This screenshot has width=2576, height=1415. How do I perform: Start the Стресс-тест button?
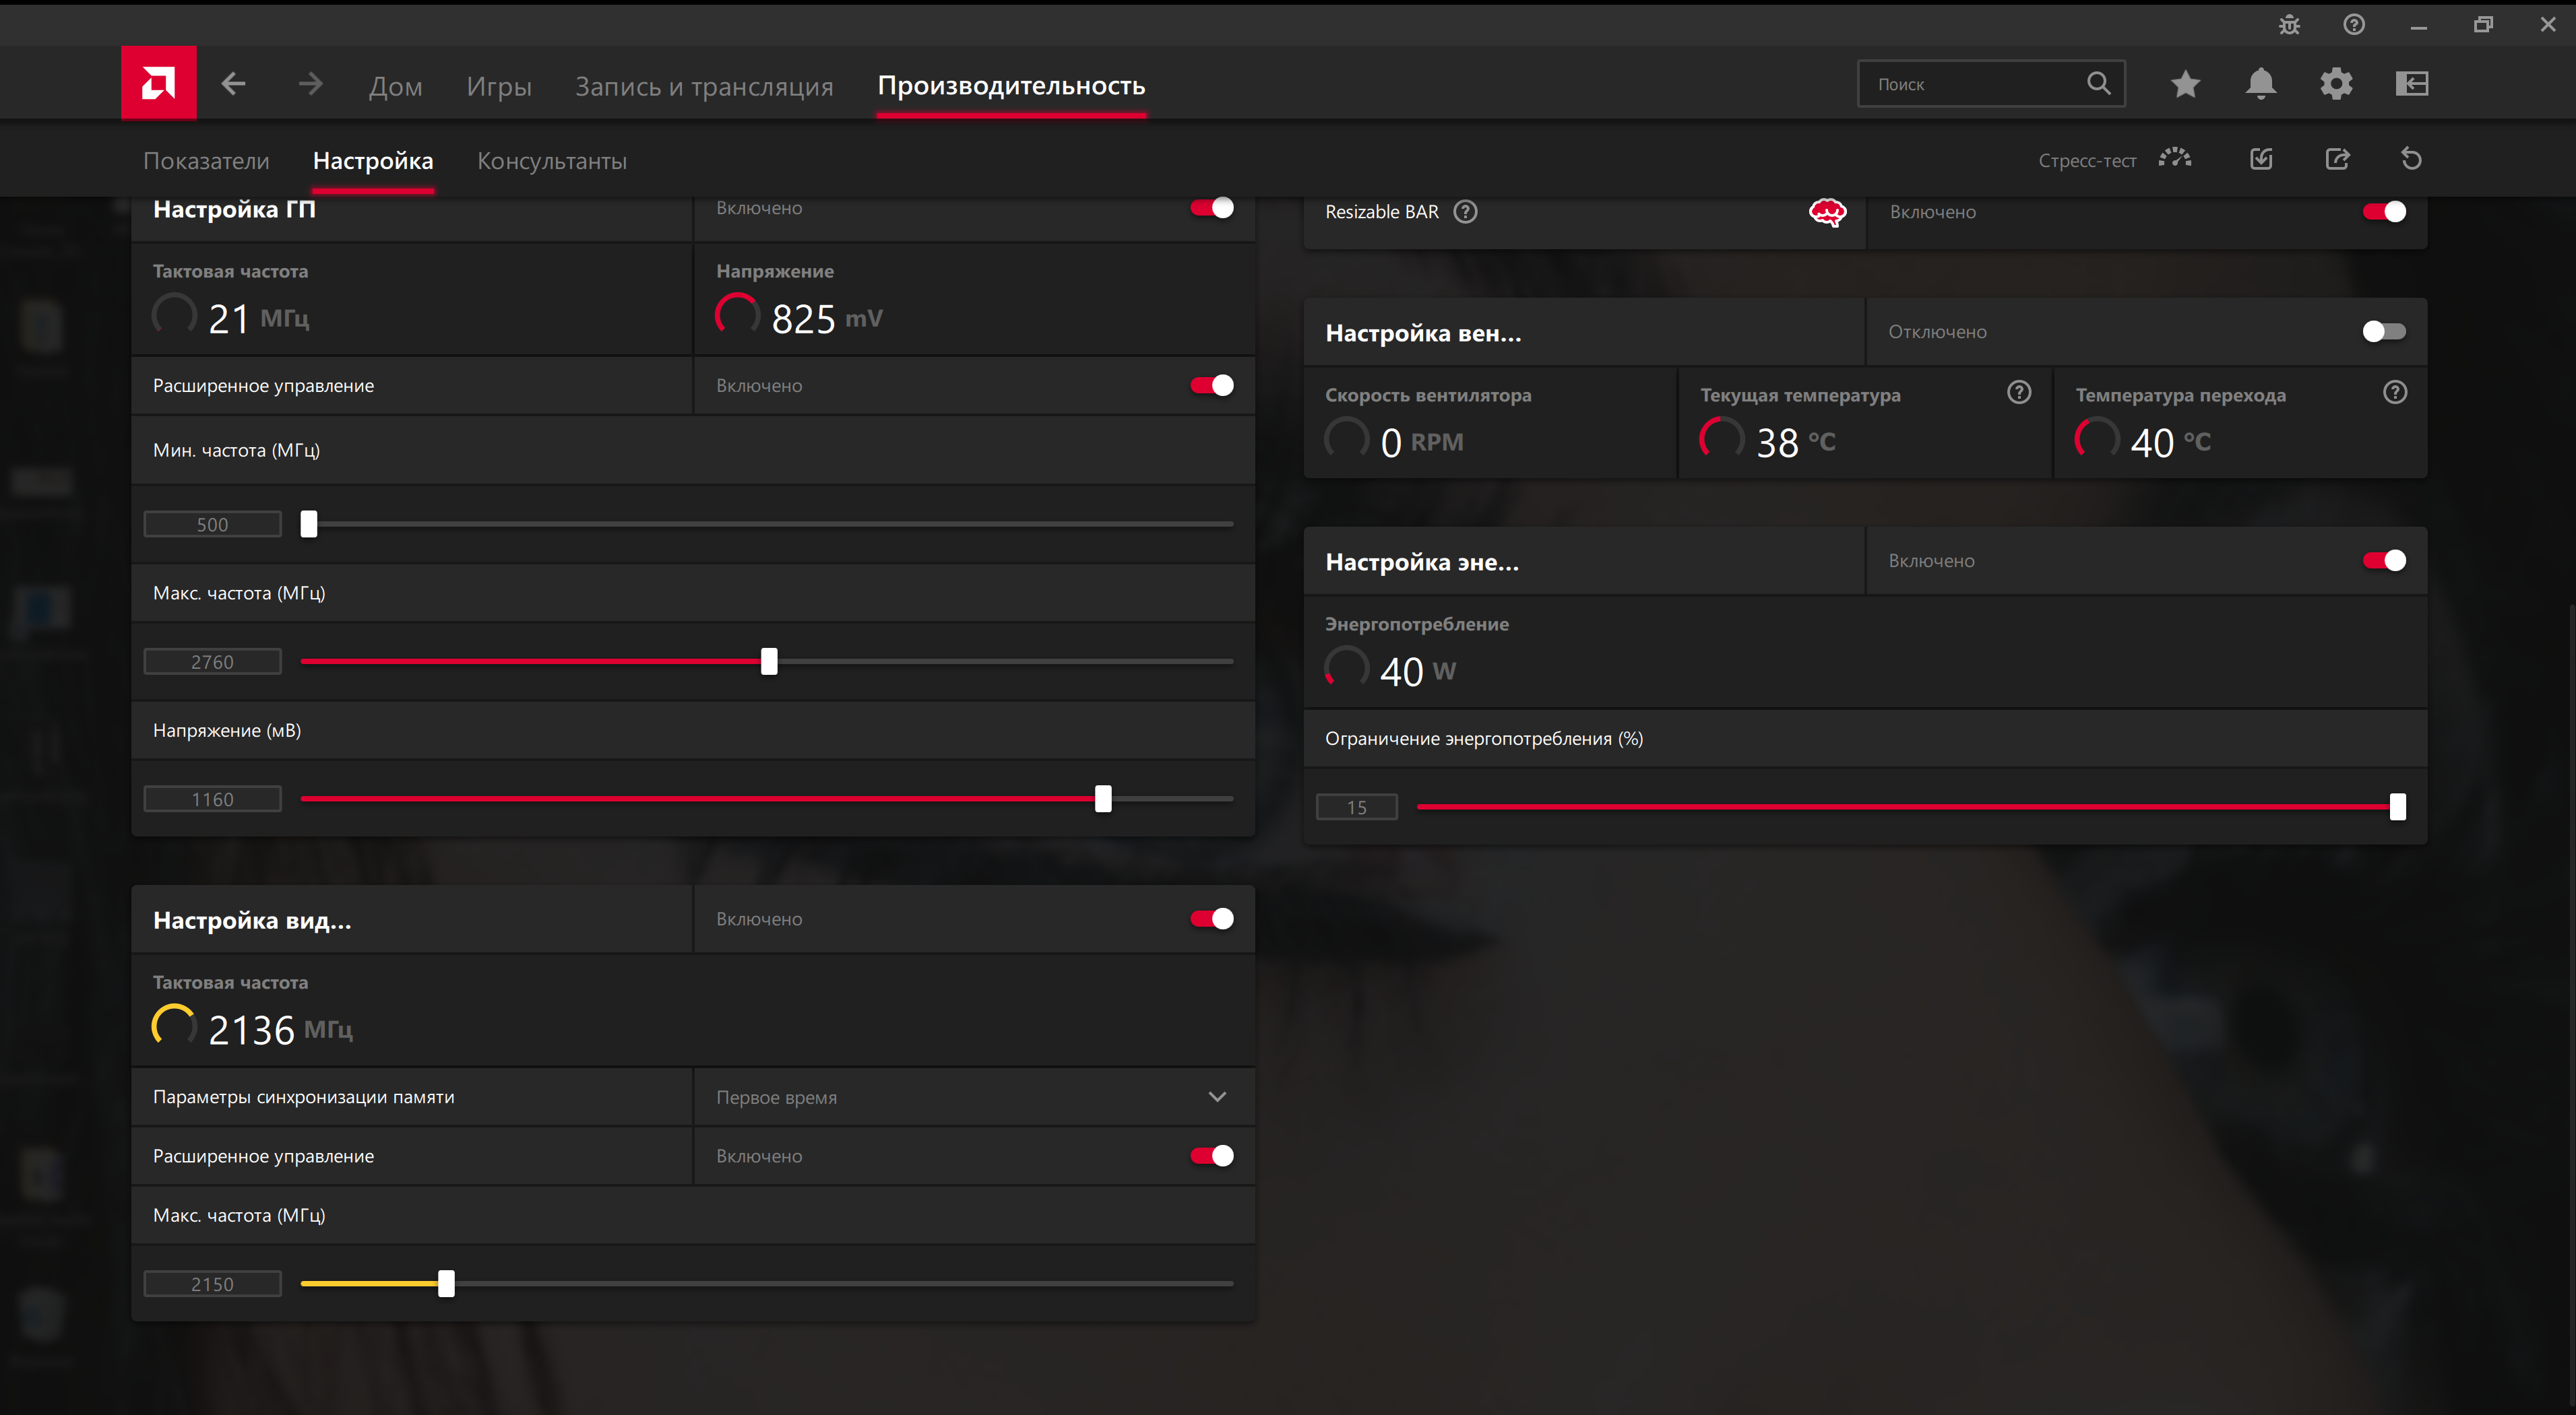point(2114,160)
